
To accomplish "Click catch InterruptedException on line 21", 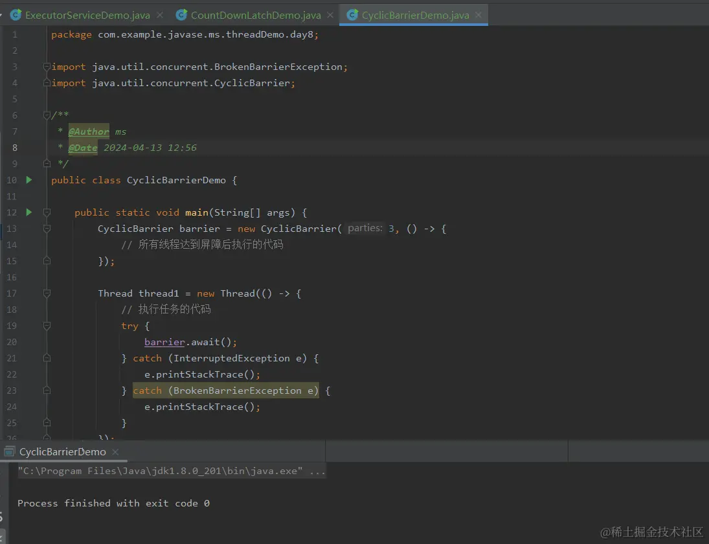I will point(219,359).
